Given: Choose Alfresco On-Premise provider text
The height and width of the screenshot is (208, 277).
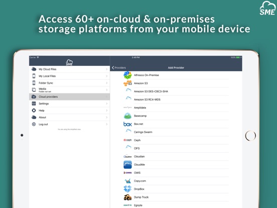Looking at the screenshot, I should (x=147, y=75).
